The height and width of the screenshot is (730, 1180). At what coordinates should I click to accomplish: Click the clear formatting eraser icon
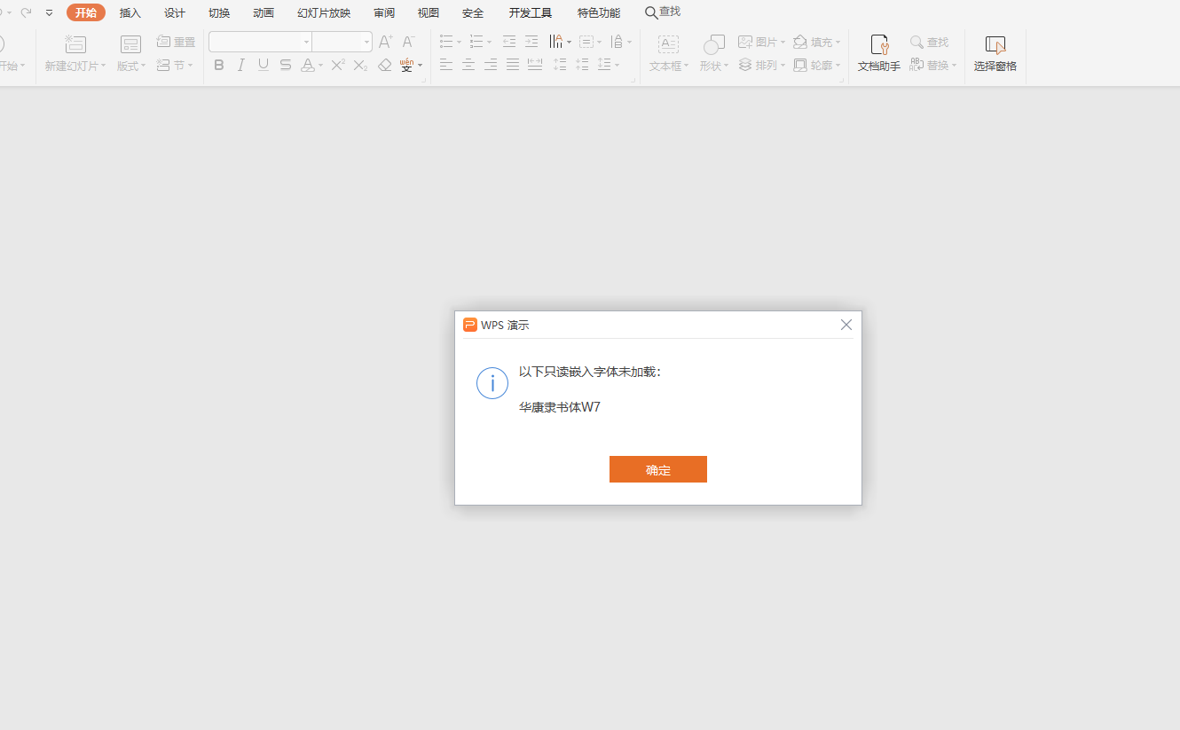(x=384, y=65)
